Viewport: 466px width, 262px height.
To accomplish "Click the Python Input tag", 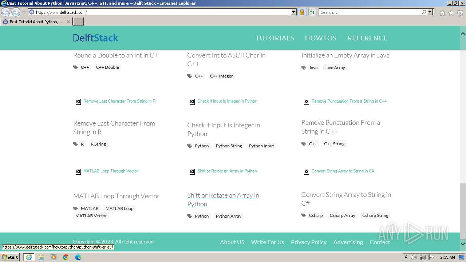I will 261,146.
